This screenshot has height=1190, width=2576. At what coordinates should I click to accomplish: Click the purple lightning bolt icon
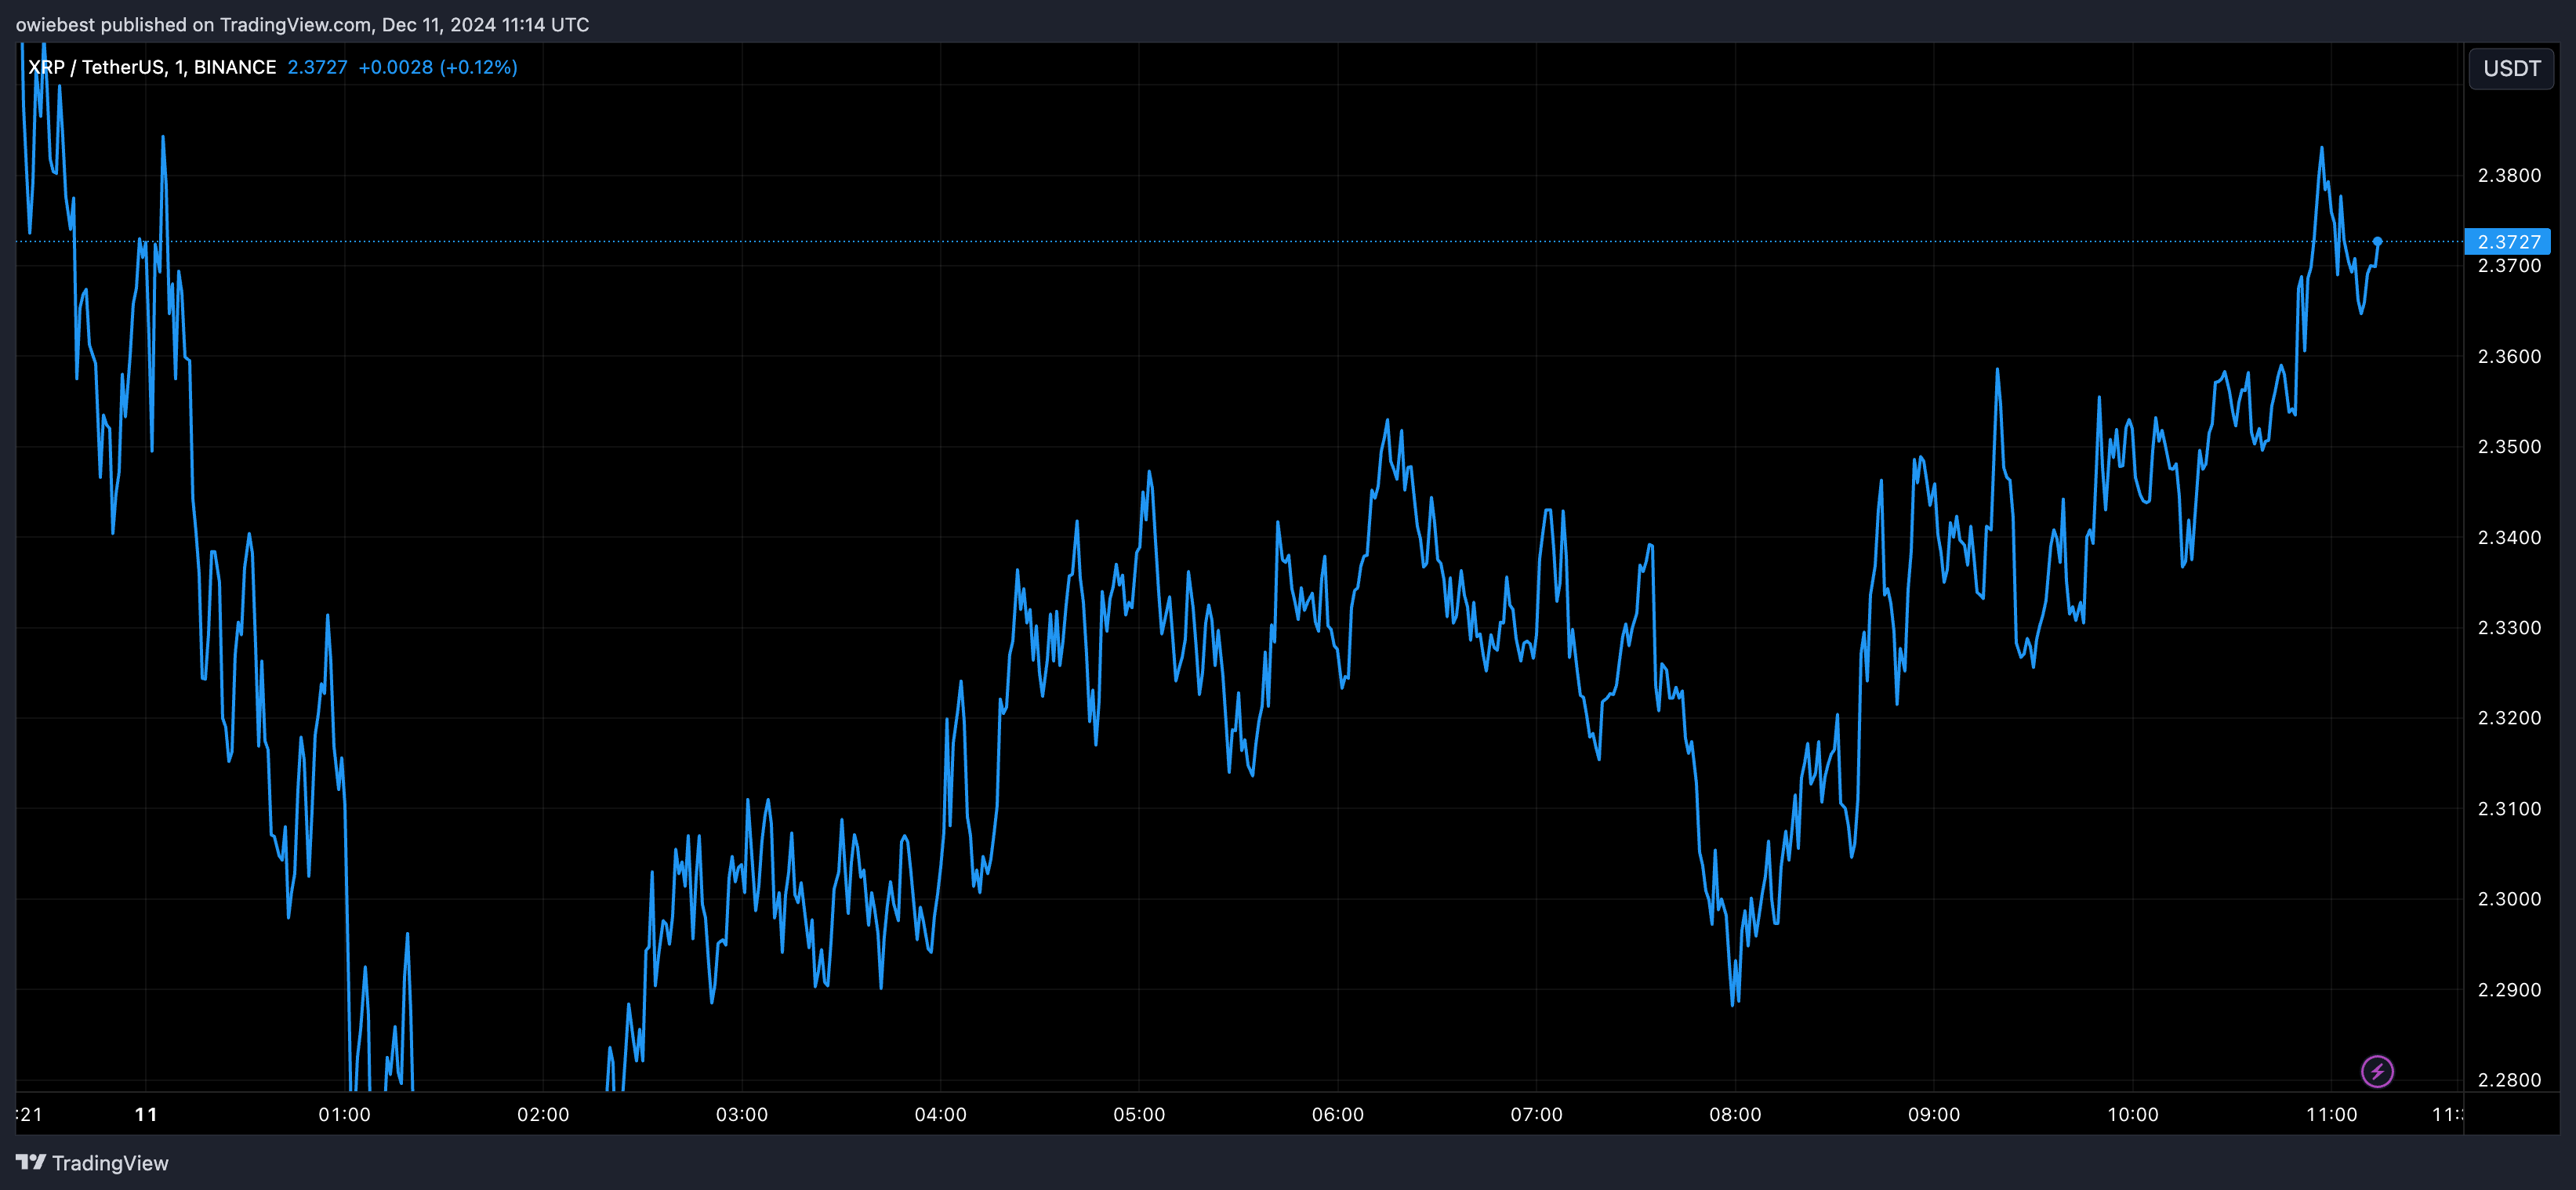(2377, 1071)
